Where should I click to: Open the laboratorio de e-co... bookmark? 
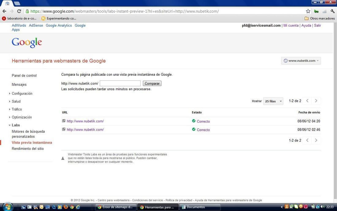tap(19, 18)
